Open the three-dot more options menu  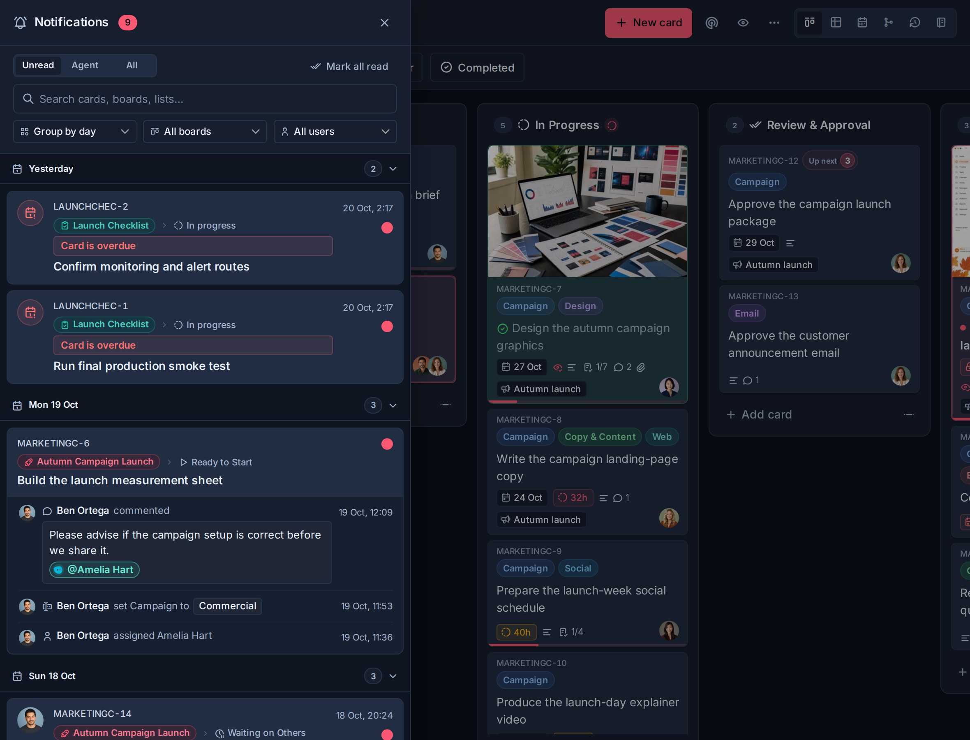point(774,23)
